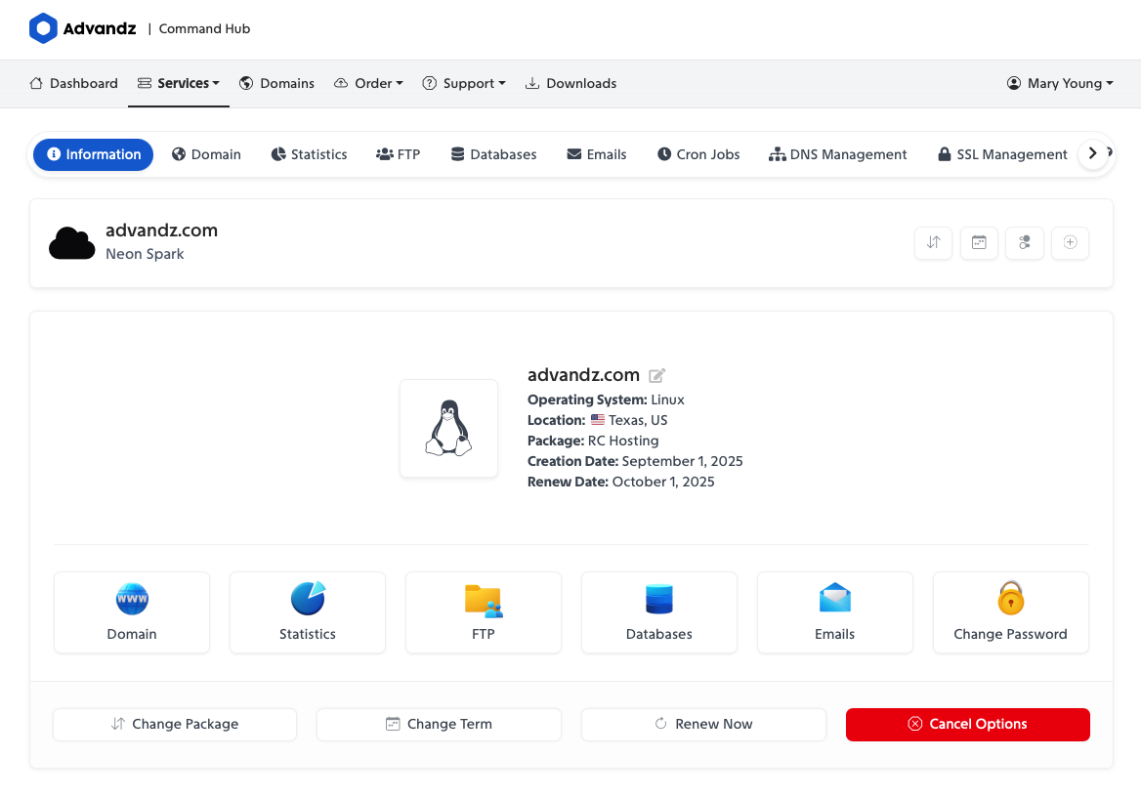Image resolution: width=1141 pixels, height=799 pixels.
Task: Open the Emails envelope card
Action: point(834,612)
